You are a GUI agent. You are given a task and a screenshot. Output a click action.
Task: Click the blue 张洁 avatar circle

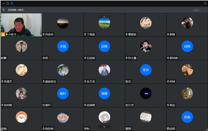[146, 70]
